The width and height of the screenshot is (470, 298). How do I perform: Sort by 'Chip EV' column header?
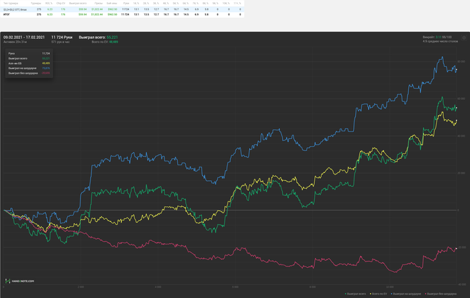point(61,3)
